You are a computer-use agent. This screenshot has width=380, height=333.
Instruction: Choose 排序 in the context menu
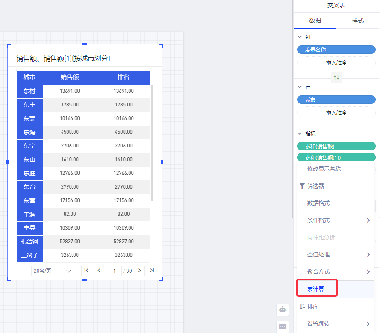[313, 306]
